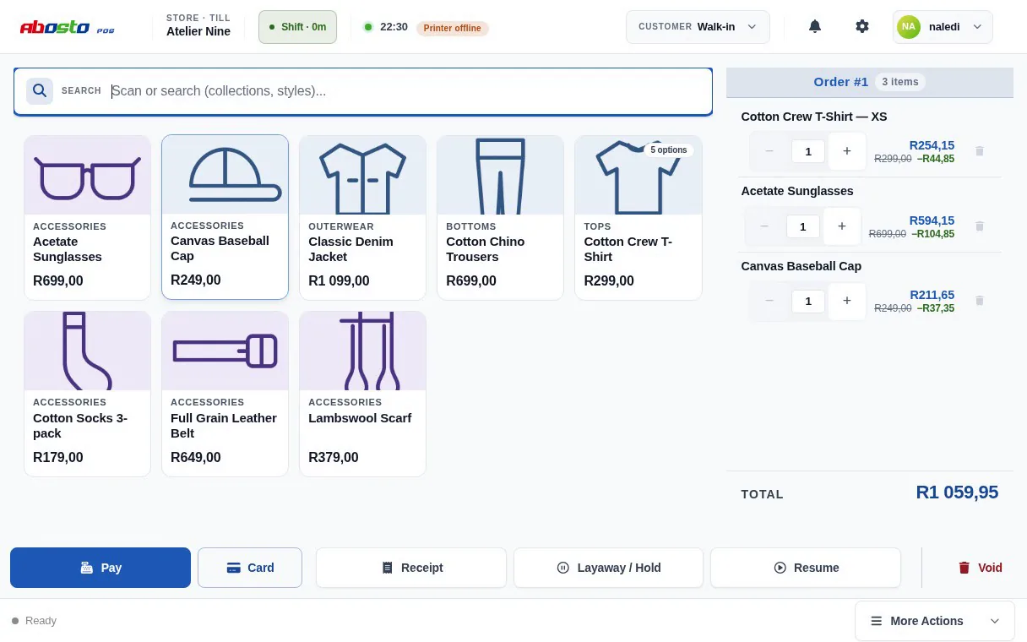Add Classic Denim Jacket to order
The width and height of the screenshot is (1027, 642).
tap(363, 218)
